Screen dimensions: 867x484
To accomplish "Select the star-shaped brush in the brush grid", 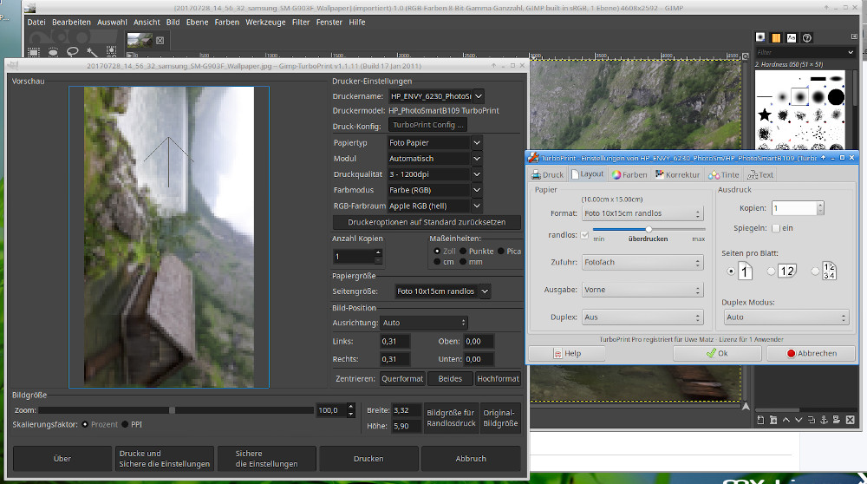I will tap(765, 114).
